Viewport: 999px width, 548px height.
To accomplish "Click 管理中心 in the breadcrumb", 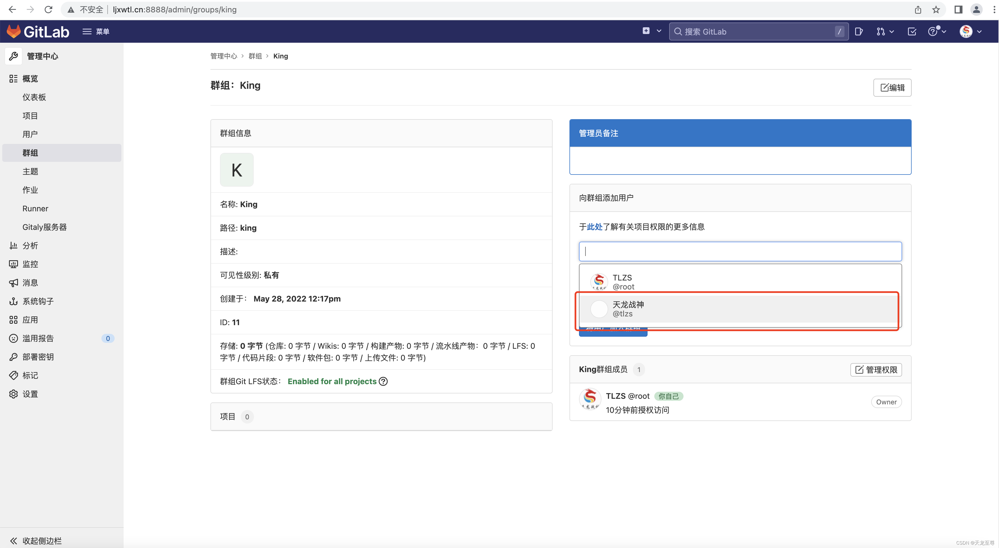I will coord(224,56).
